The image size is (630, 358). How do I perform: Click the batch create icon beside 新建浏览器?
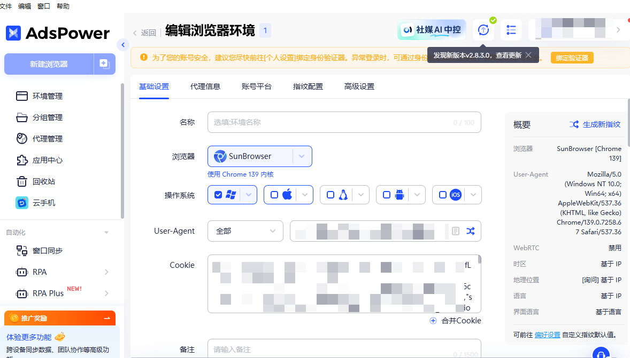(104, 64)
